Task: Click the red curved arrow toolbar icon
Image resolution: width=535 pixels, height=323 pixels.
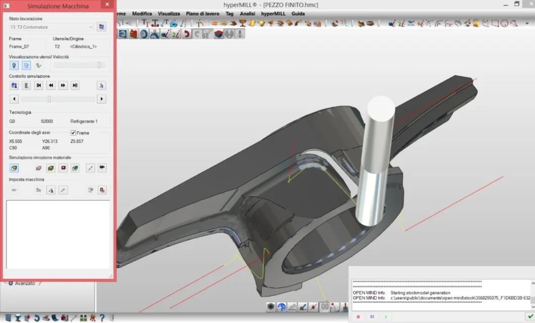Action: [x=186, y=34]
